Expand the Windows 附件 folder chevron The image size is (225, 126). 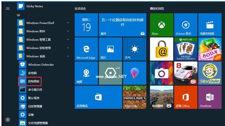(x=68, y=31)
